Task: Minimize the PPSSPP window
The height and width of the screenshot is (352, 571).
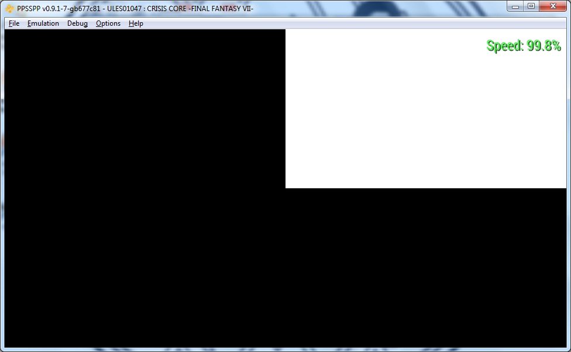Action: (515, 6)
